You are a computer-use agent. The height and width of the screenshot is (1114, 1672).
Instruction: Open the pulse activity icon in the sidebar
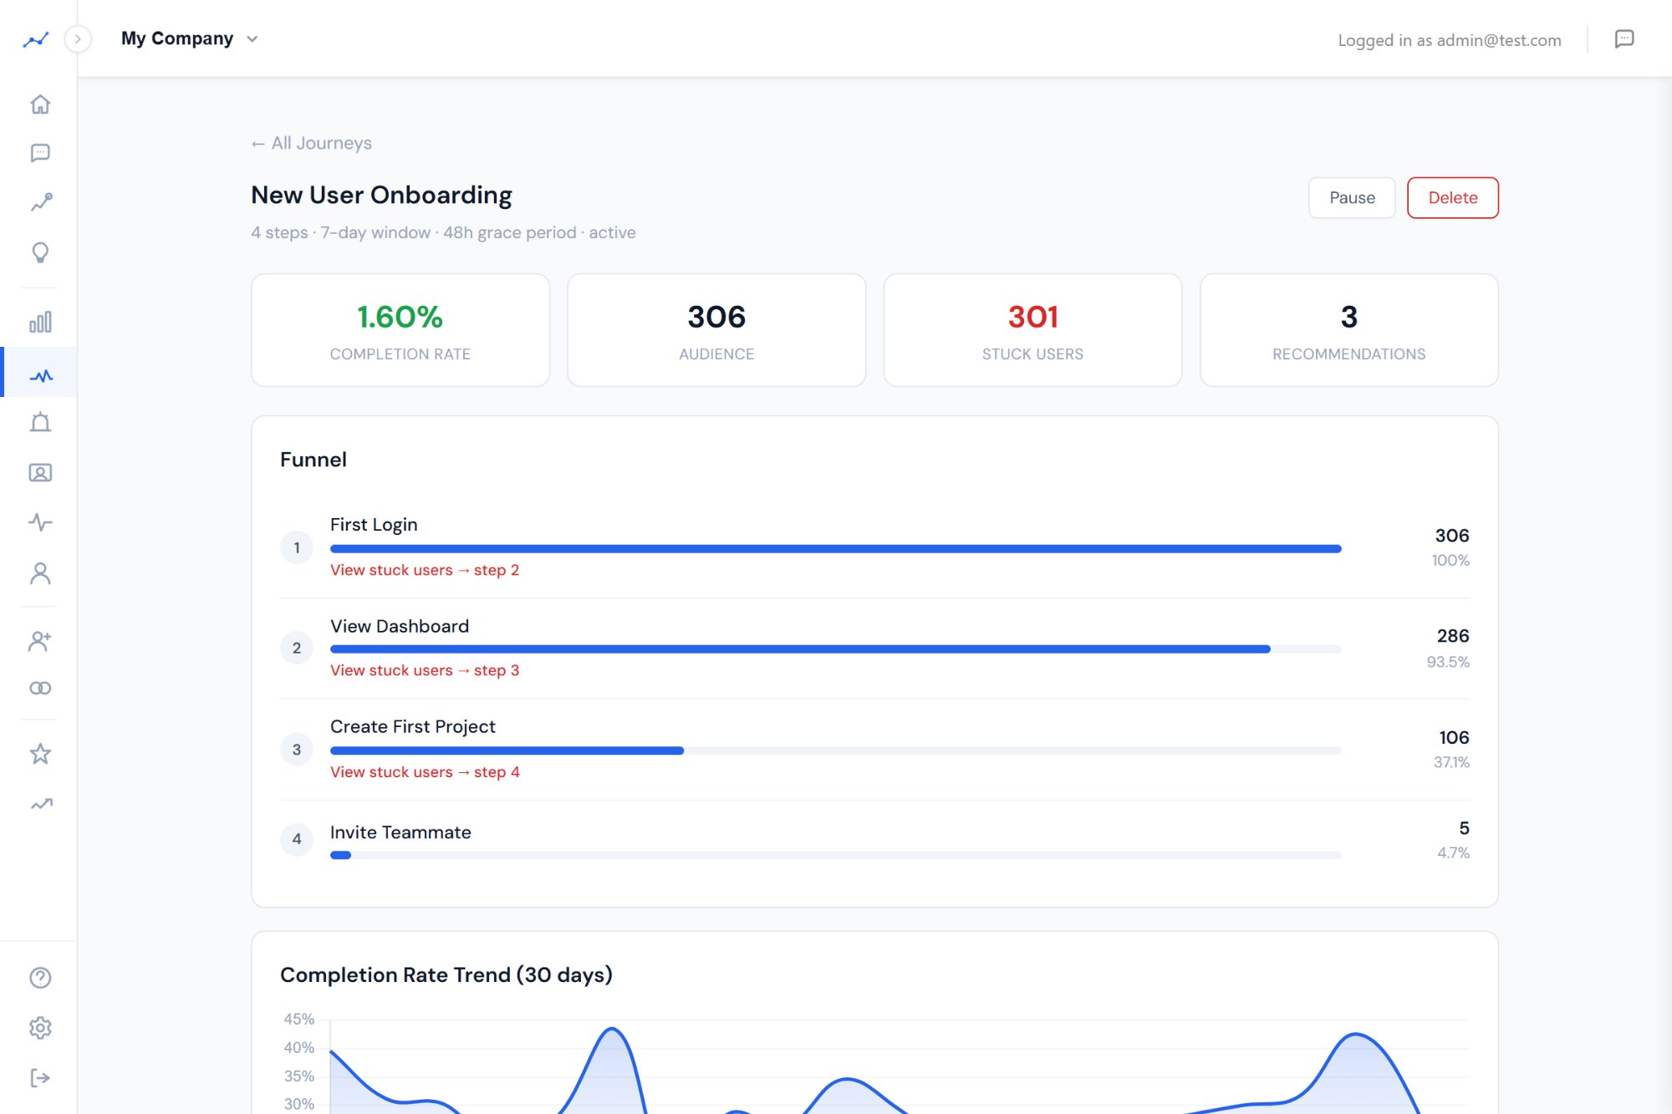(40, 523)
